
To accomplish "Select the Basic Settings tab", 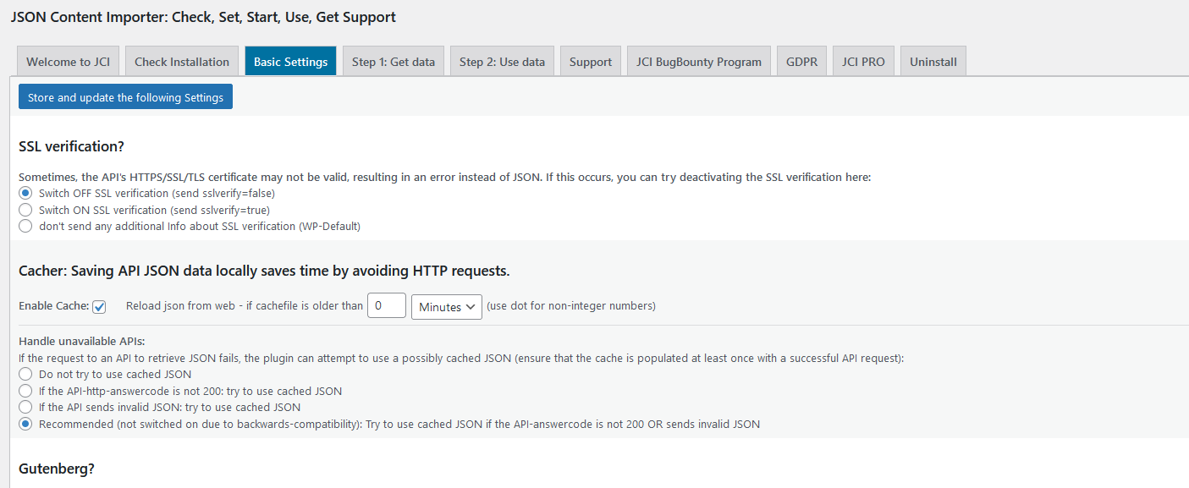I will pos(290,62).
